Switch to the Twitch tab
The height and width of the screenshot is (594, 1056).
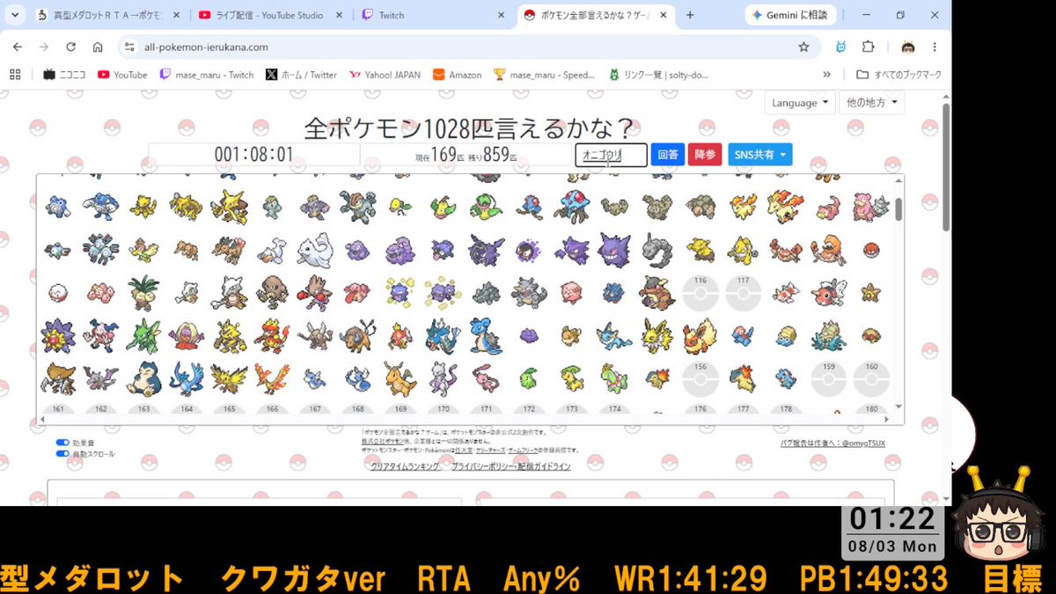coord(431,15)
